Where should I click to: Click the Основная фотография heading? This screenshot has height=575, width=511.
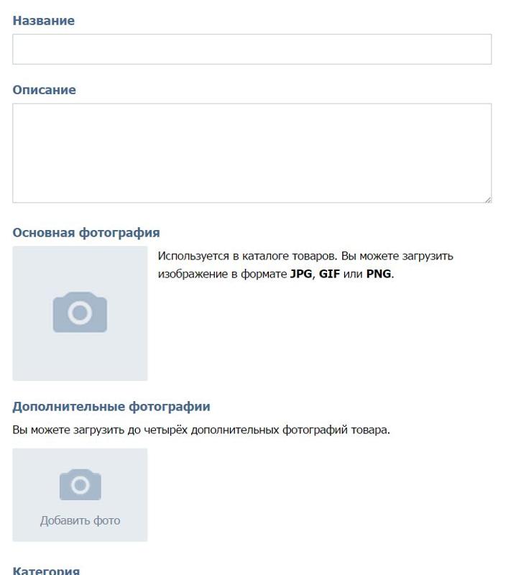tap(86, 232)
